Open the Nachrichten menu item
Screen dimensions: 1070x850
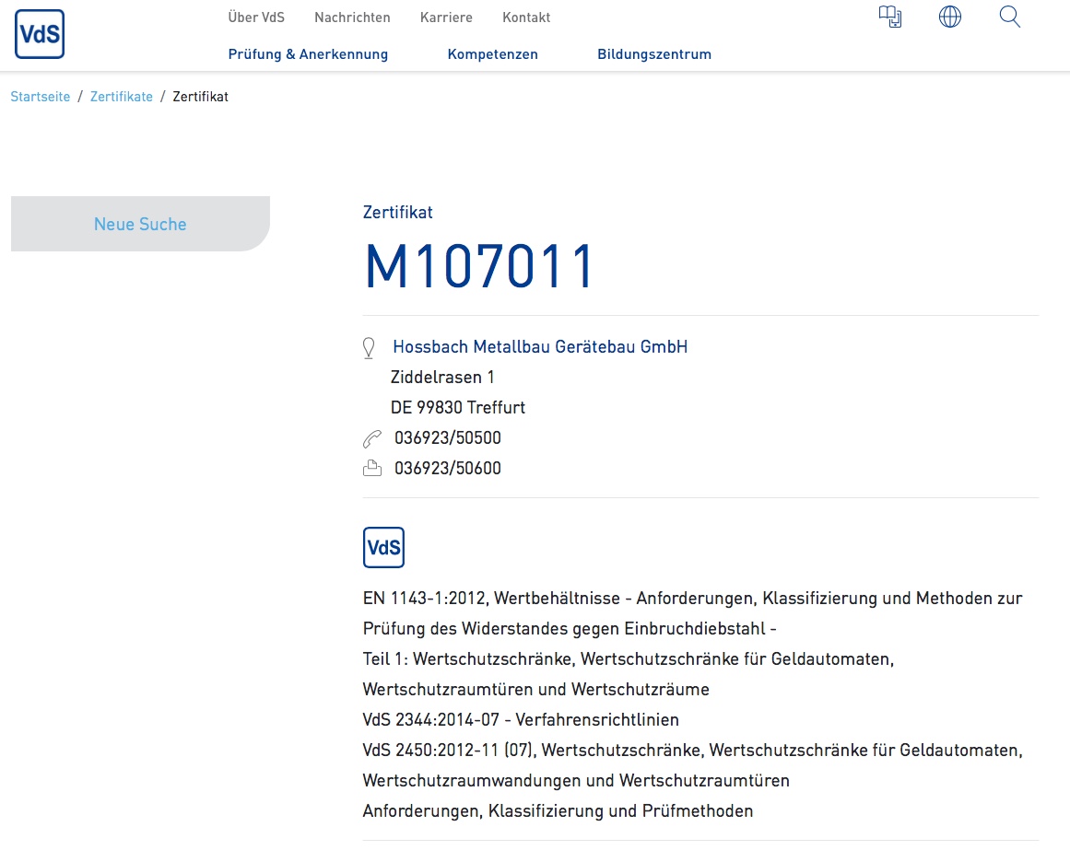tap(352, 17)
